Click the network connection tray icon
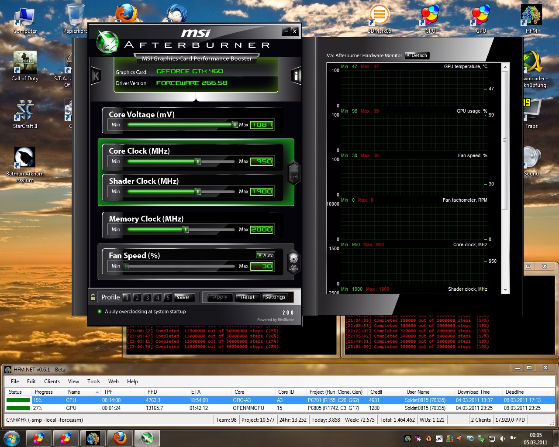 click(x=492, y=438)
